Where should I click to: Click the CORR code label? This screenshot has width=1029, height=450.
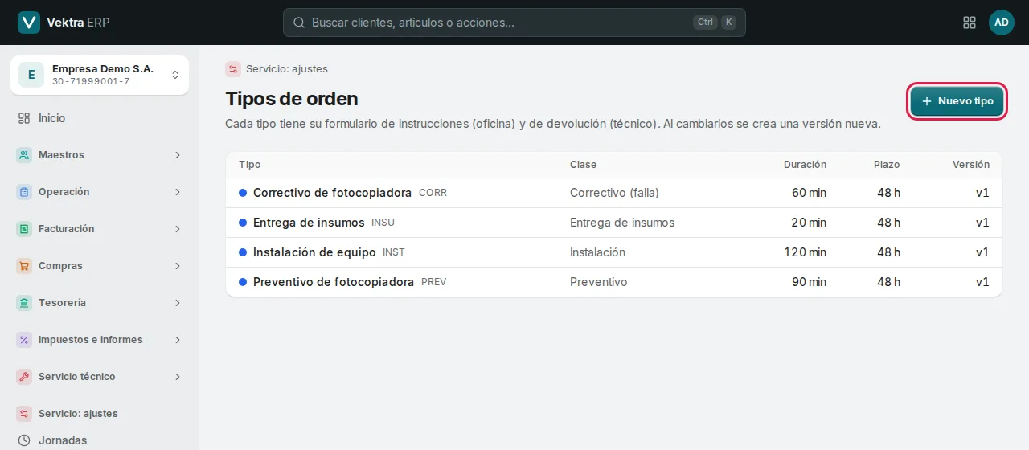433,194
